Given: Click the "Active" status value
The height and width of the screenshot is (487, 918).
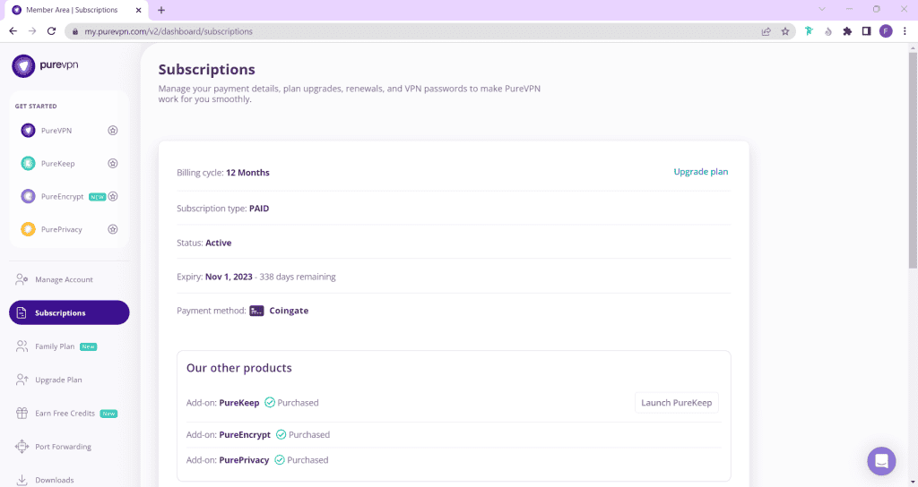Looking at the screenshot, I should (x=219, y=243).
